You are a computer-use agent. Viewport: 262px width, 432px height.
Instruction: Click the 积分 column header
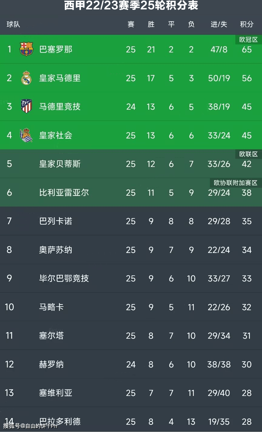click(x=247, y=24)
